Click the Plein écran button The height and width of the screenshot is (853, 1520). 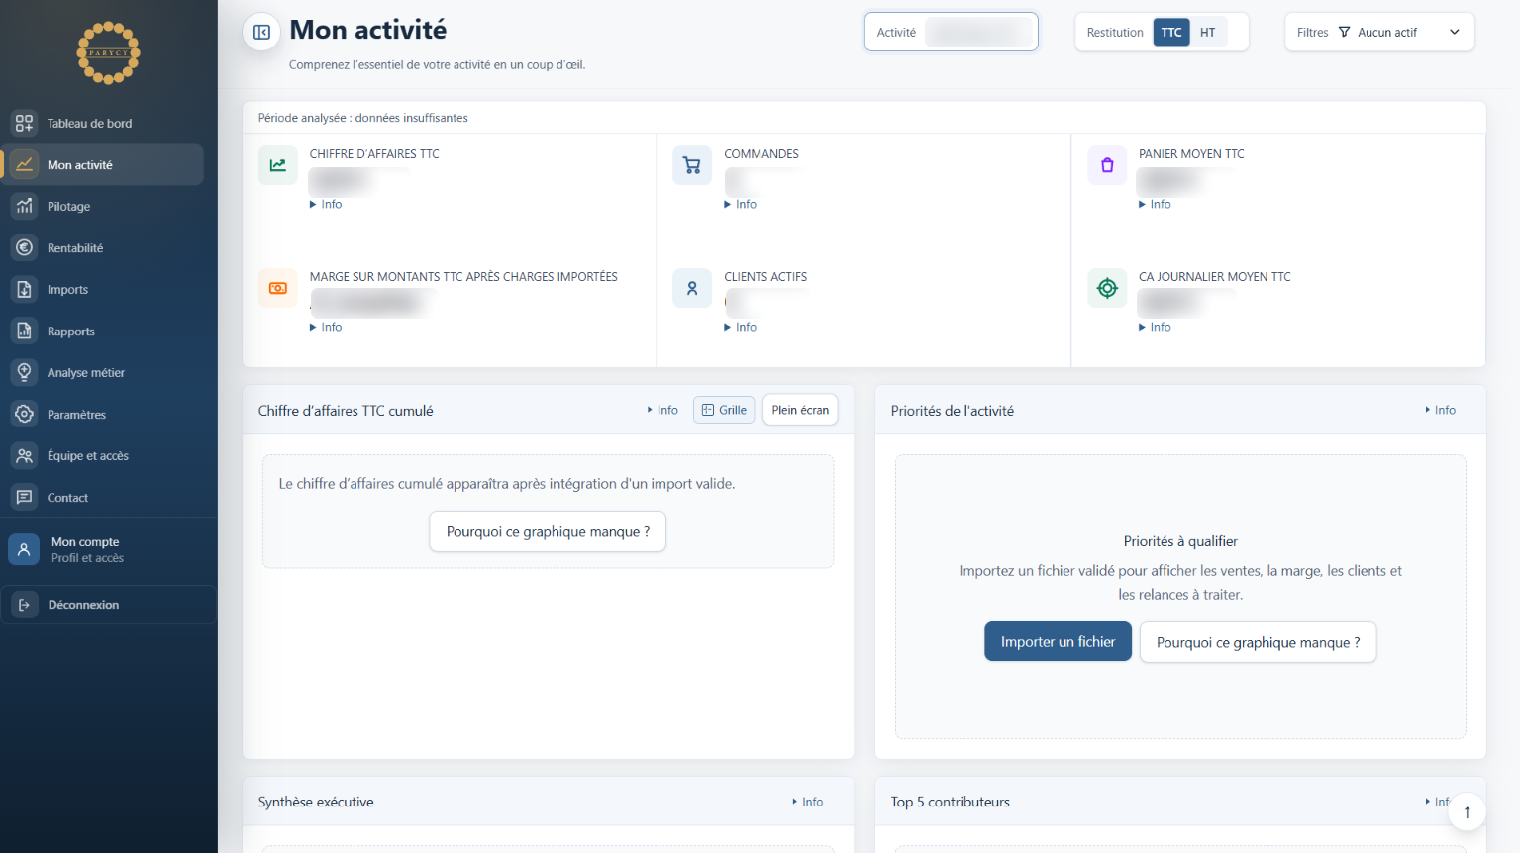click(x=800, y=410)
